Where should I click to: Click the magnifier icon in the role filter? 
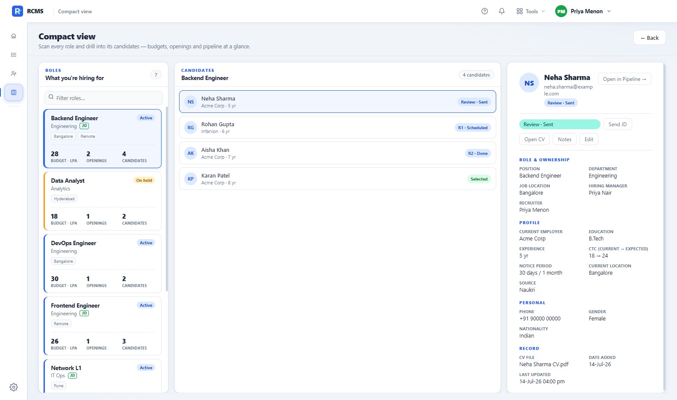[51, 98]
